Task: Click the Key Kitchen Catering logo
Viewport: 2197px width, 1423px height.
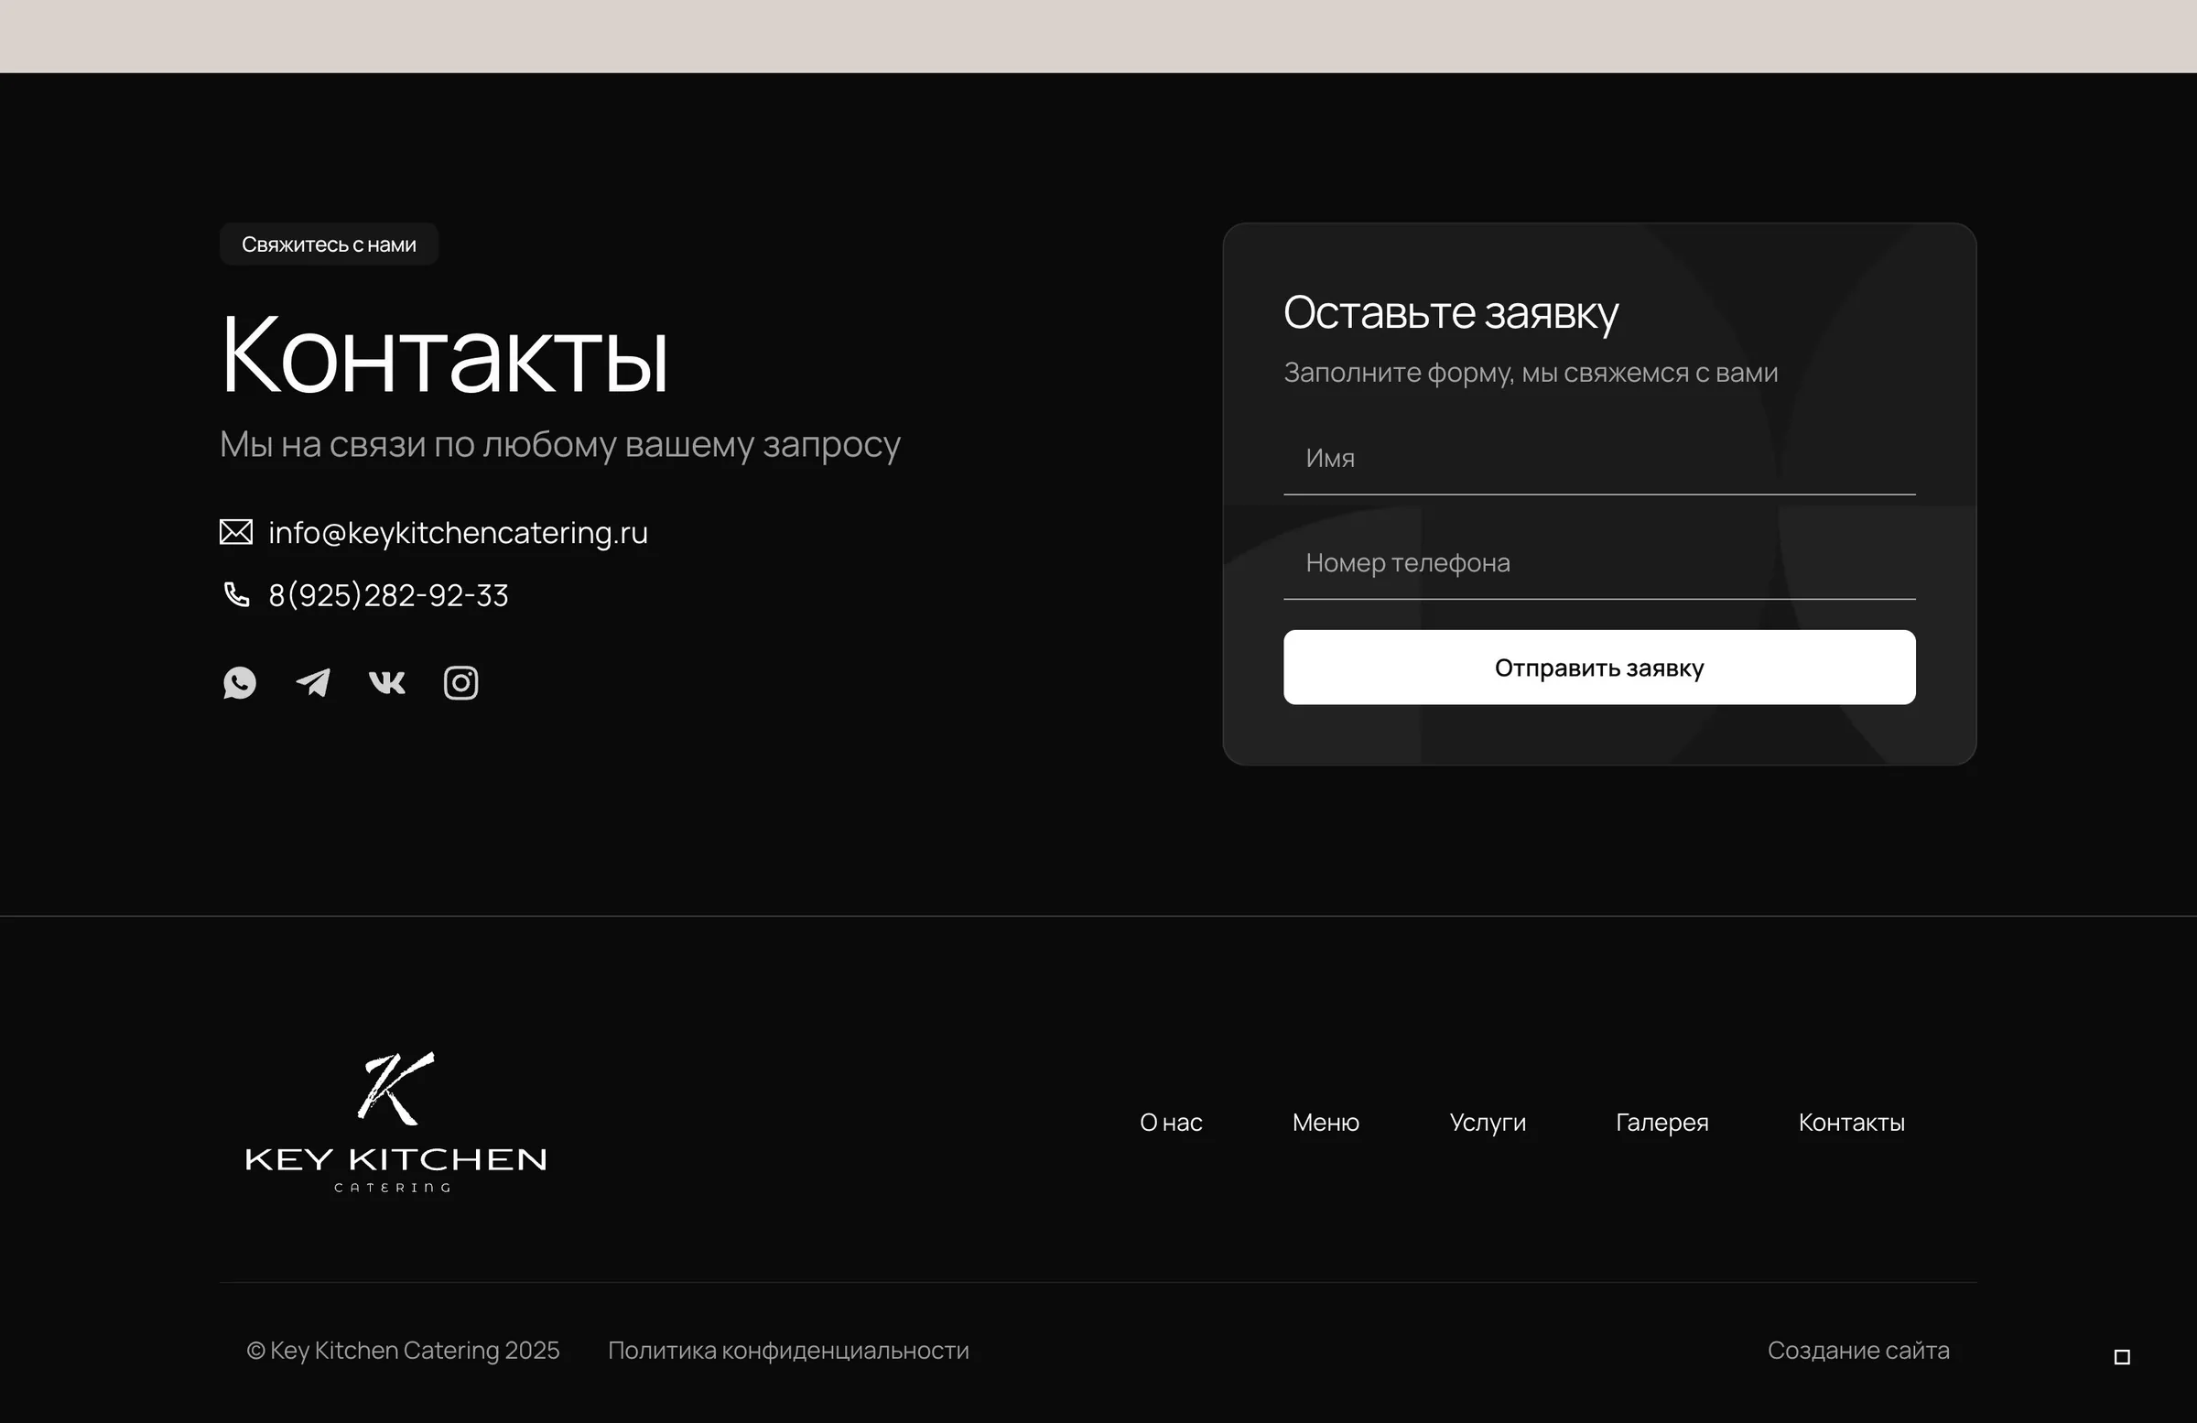Action: [396, 1122]
